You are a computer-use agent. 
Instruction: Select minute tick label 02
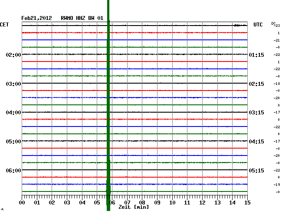click(52, 203)
